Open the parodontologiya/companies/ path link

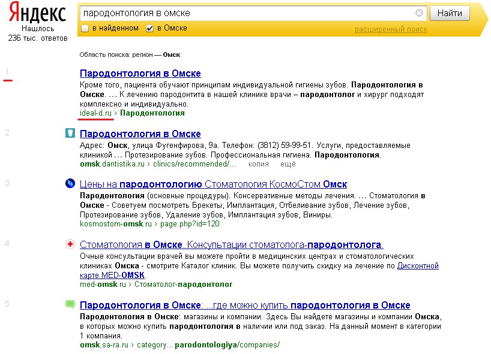click(x=227, y=345)
